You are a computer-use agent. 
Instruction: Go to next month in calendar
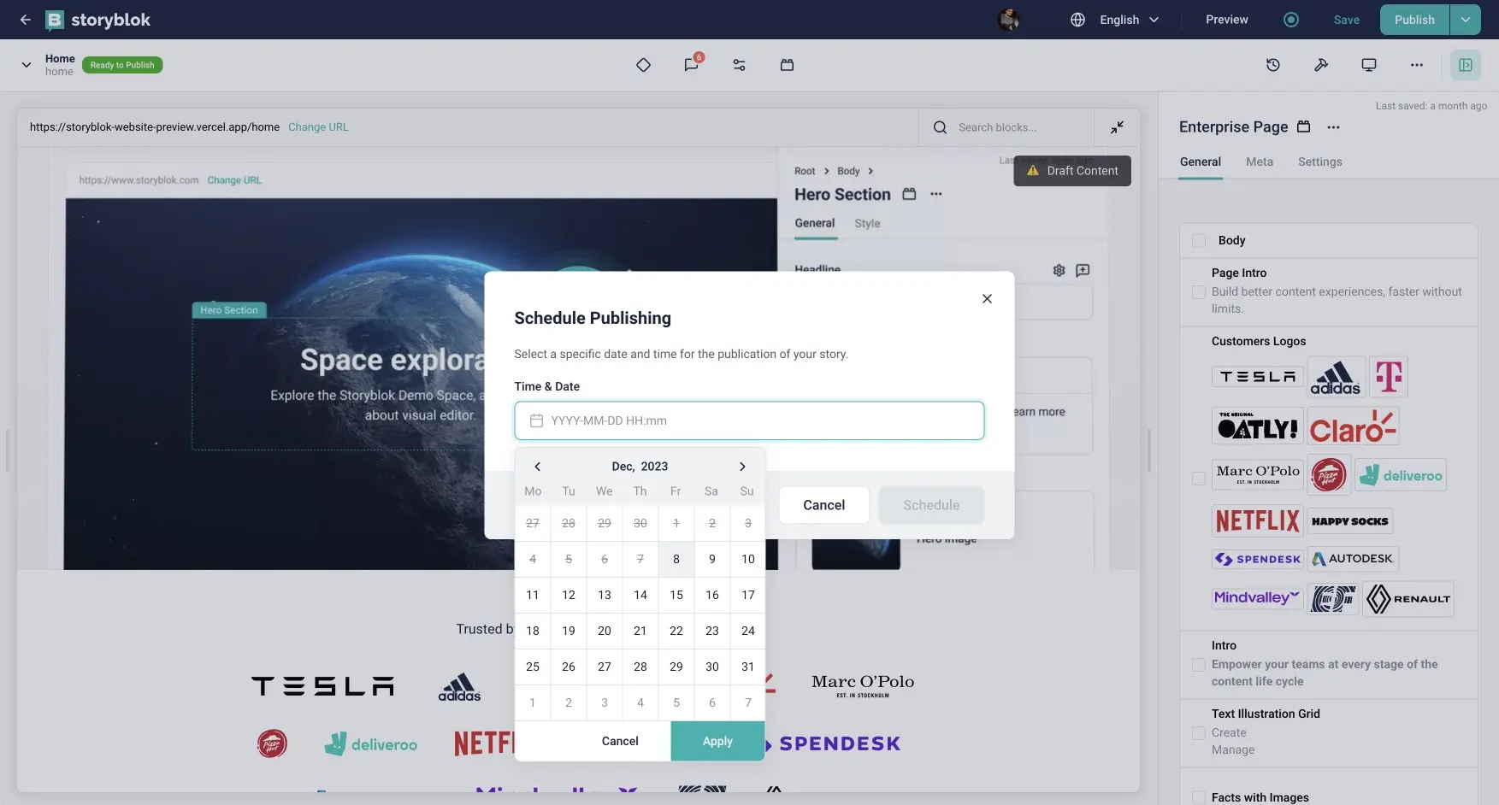(x=742, y=467)
